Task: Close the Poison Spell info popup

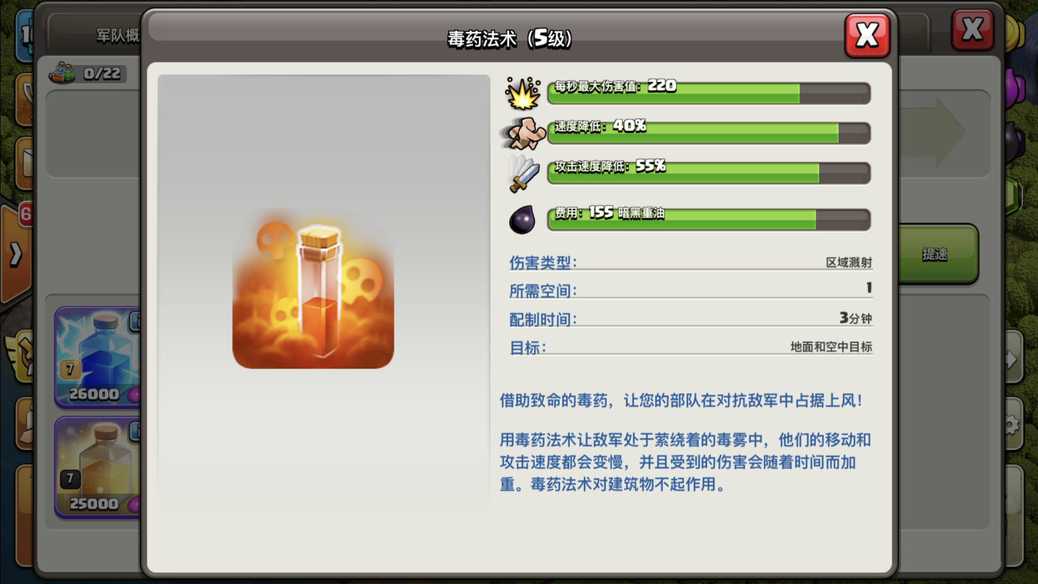Action: (x=867, y=36)
